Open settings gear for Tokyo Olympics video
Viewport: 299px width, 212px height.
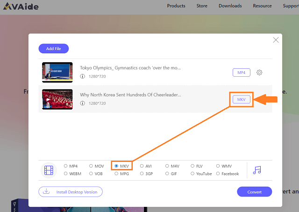pyautogui.click(x=259, y=73)
